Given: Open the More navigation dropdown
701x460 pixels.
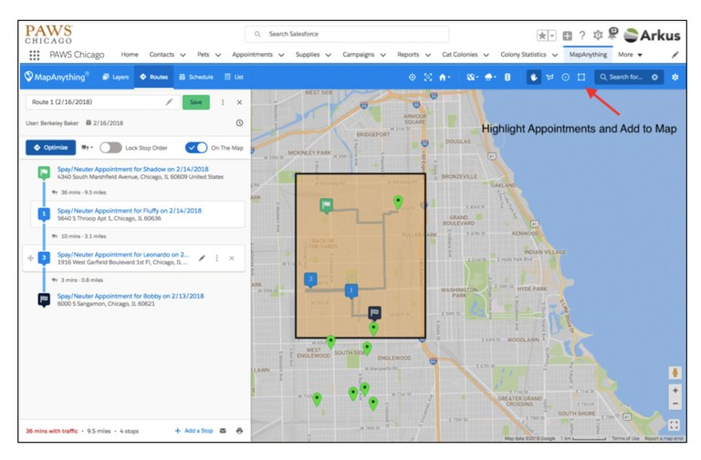Looking at the screenshot, I should 630,55.
